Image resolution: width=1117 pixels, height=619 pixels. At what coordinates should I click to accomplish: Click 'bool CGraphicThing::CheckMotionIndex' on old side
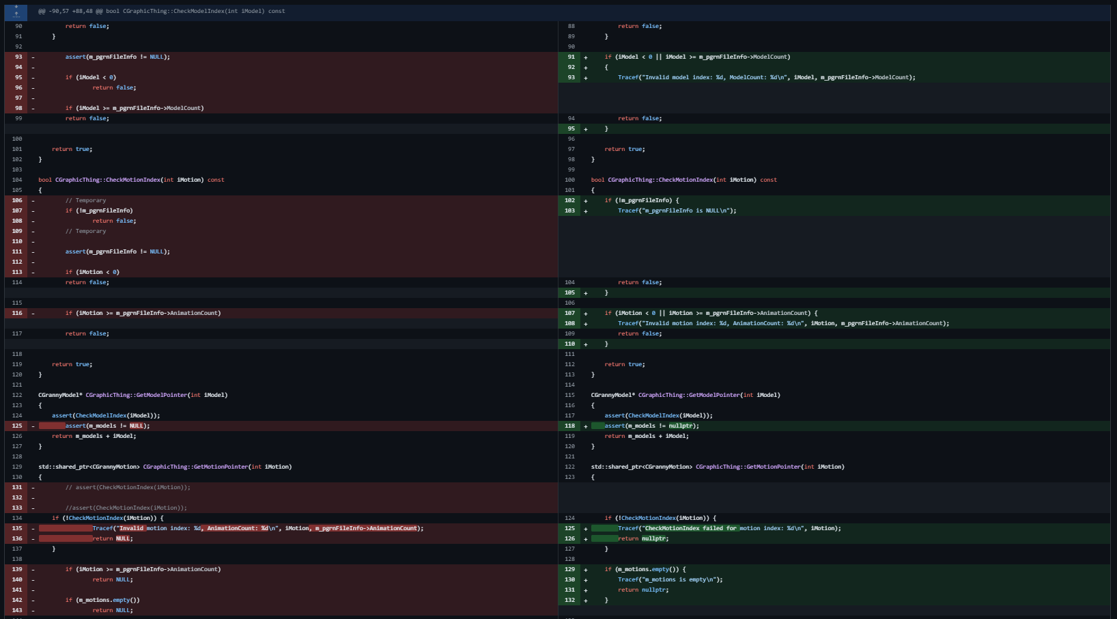(x=131, y=180)
